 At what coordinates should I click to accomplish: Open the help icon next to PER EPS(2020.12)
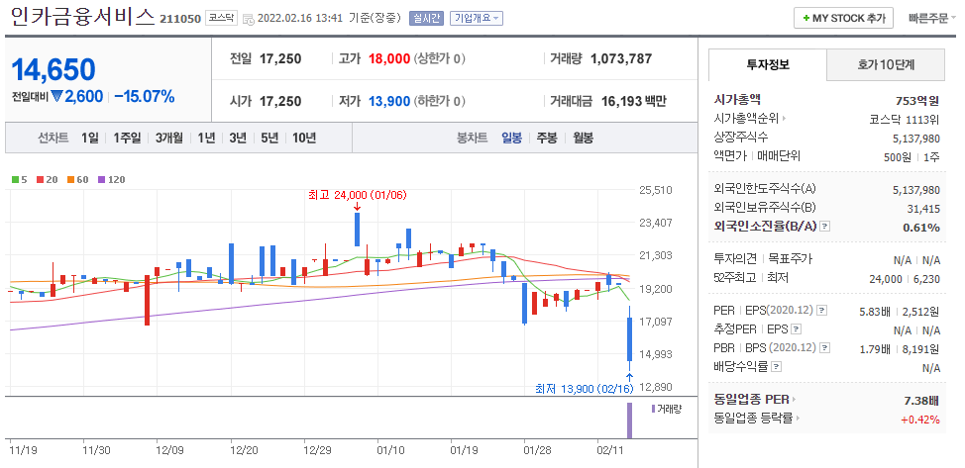[822, 312]
